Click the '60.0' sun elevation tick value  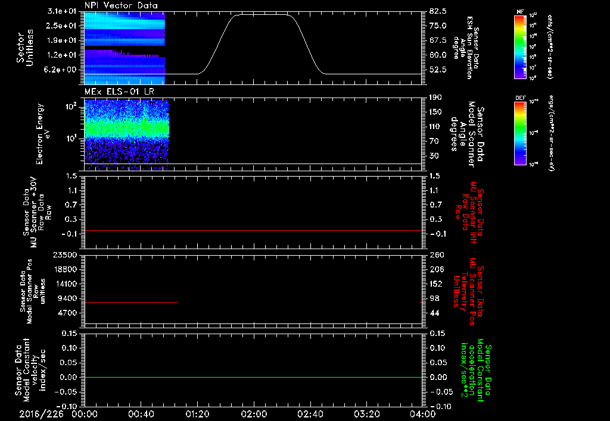coord(438,55)
